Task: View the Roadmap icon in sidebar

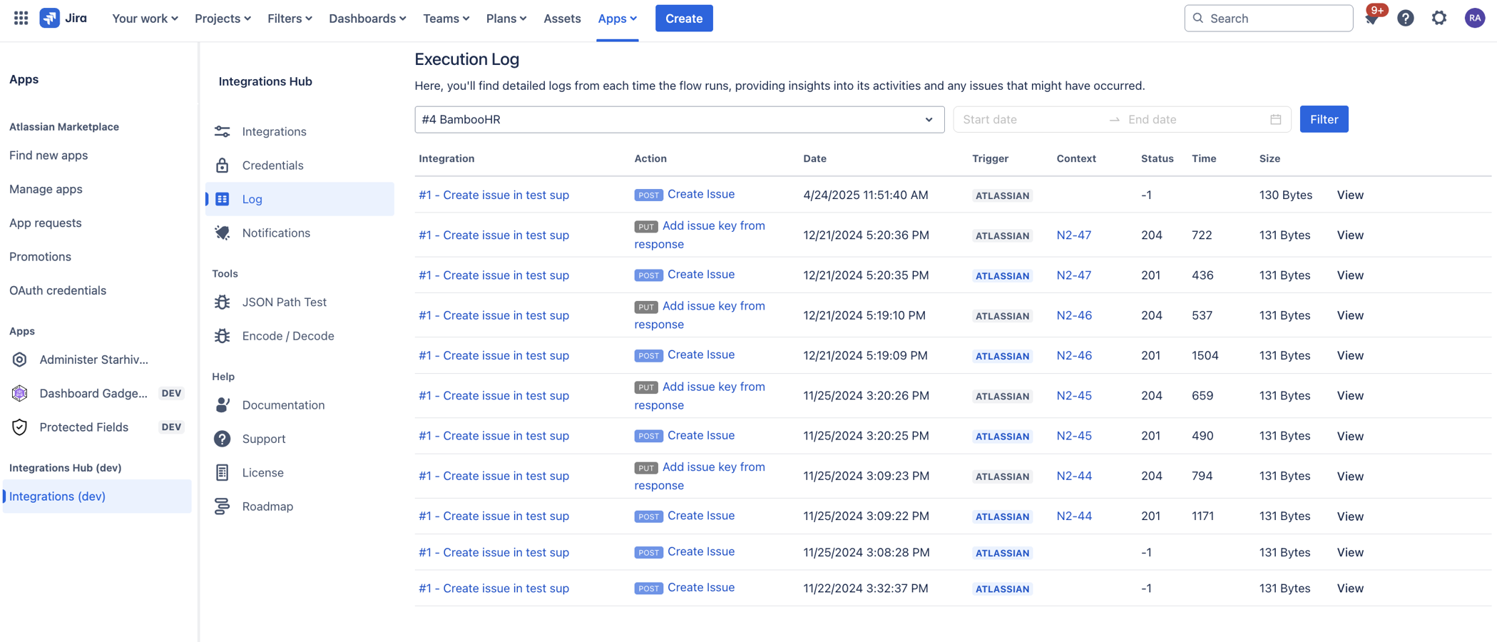Action: (x=222, y=506)
